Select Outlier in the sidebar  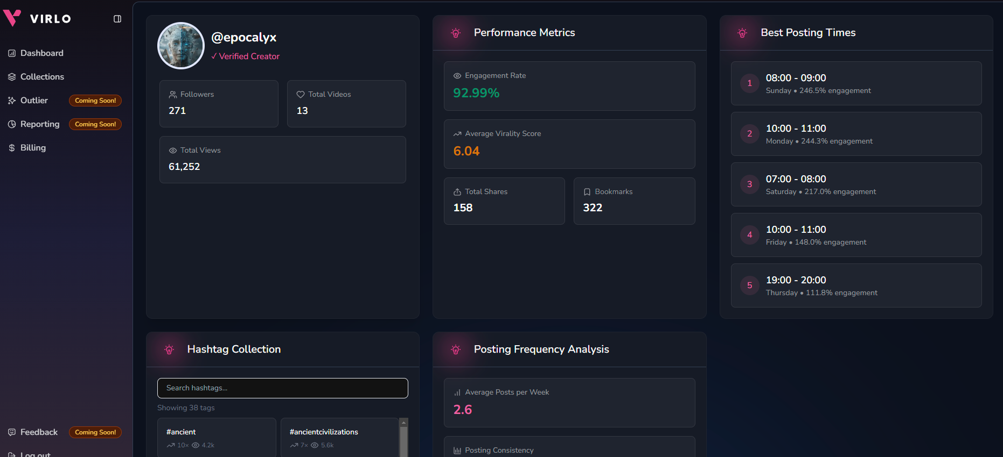(x=34, y=101)
